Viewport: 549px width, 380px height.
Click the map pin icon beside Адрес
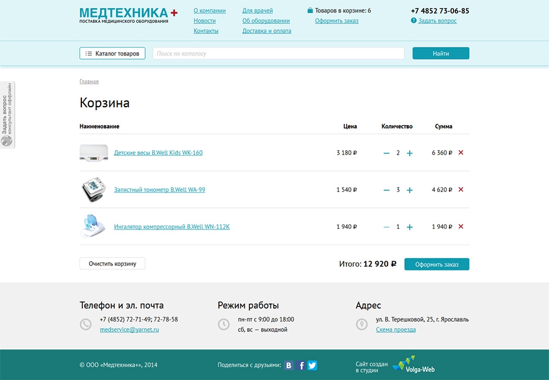pyautogui.click(x=362, y=324)
